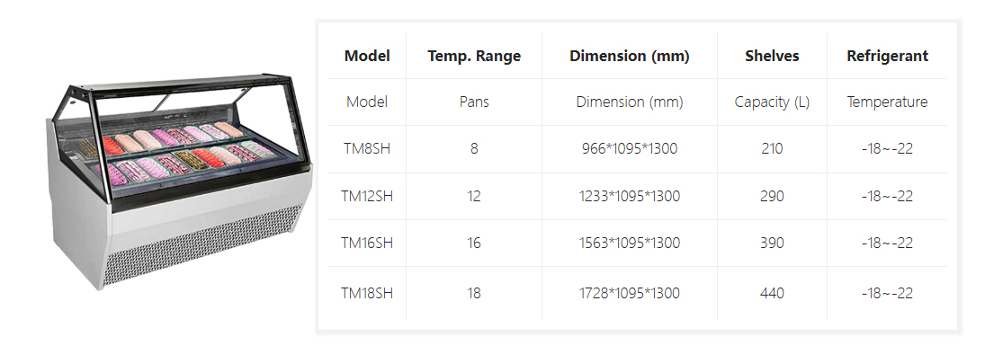The width and height of the screenshot is (985, 363).
Task: Select the Capacity (L) subheader cell
Action: pyautogui.click(x=772, y=102)
